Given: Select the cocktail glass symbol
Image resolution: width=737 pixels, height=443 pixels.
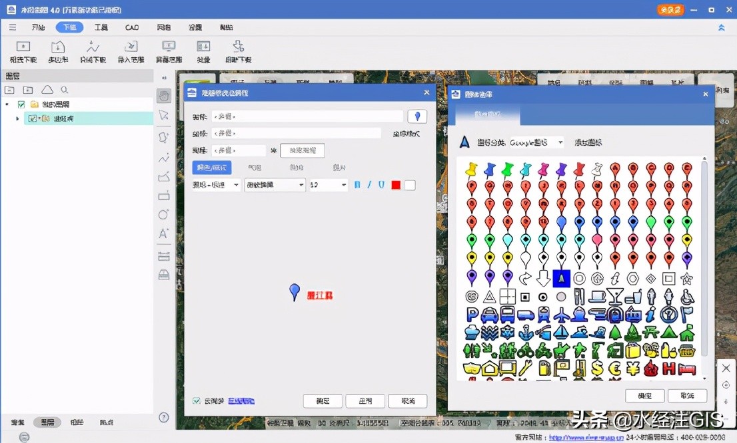Looking at the screenshot, I should pos(615,297).
